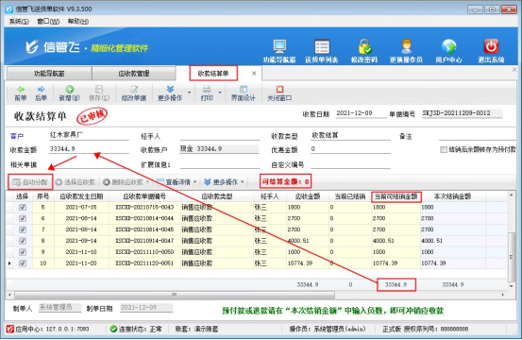The width and height of the screenshot is (522, 340).
Task: Sort by 应收金额 column header
Action: tap(308, 196)
